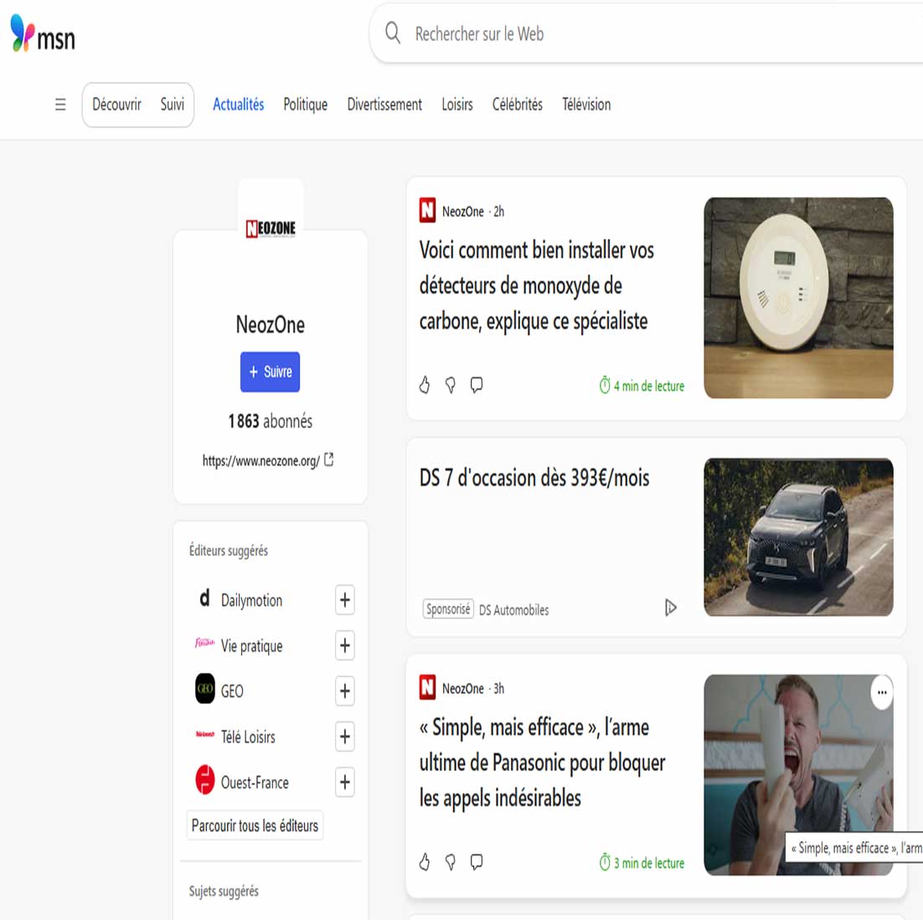Open comments on carbon monoxide article
Viewport: 923px width, 920px height.
tap(477, 385)
